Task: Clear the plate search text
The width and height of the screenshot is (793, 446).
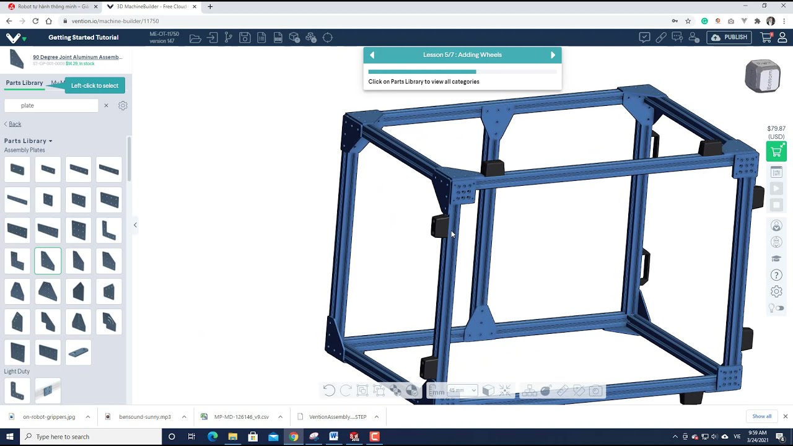Action: (x=106, y=105)
